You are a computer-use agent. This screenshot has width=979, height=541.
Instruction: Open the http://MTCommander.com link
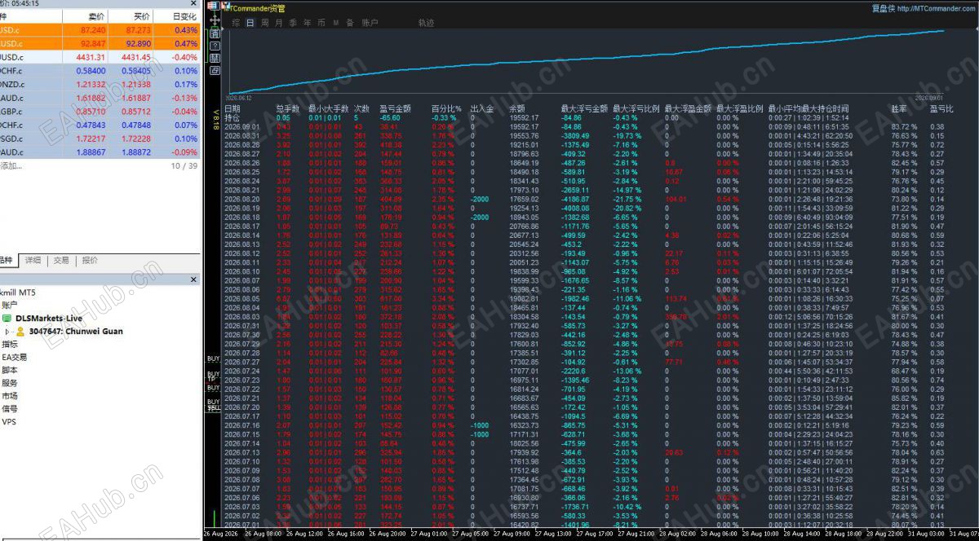[937, 9]
